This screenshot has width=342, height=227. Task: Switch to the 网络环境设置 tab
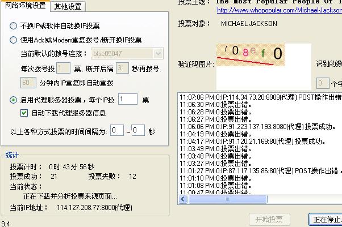[25, 6]
